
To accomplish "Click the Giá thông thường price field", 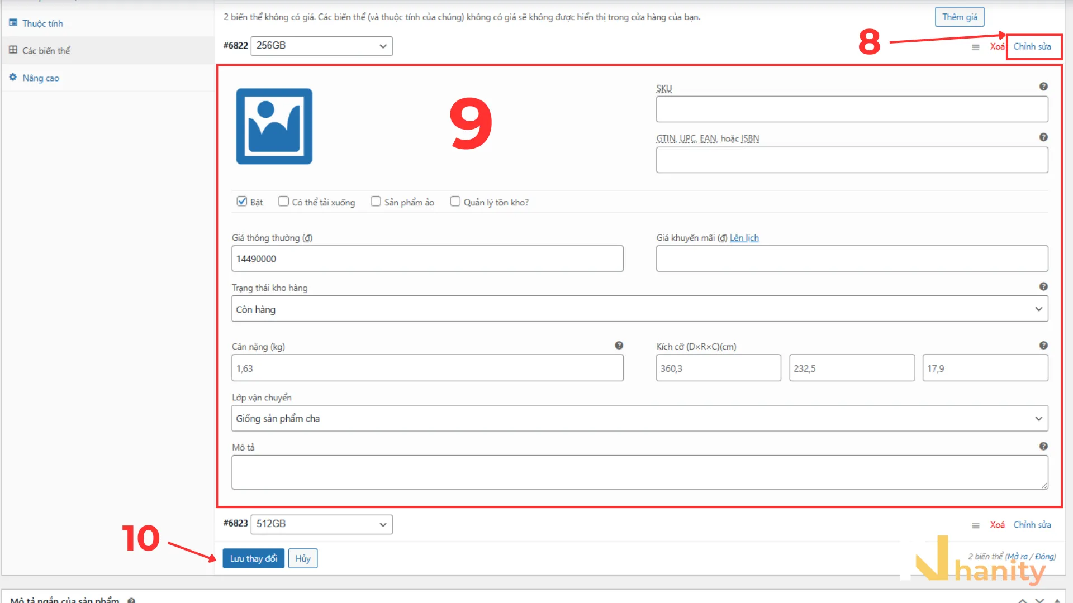I will pyautogui.click(x=428, y=259).
